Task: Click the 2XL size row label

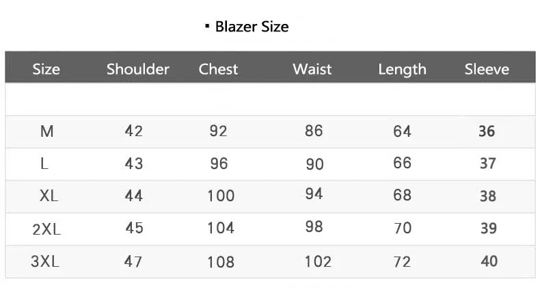Action: (x=46, y=229)
